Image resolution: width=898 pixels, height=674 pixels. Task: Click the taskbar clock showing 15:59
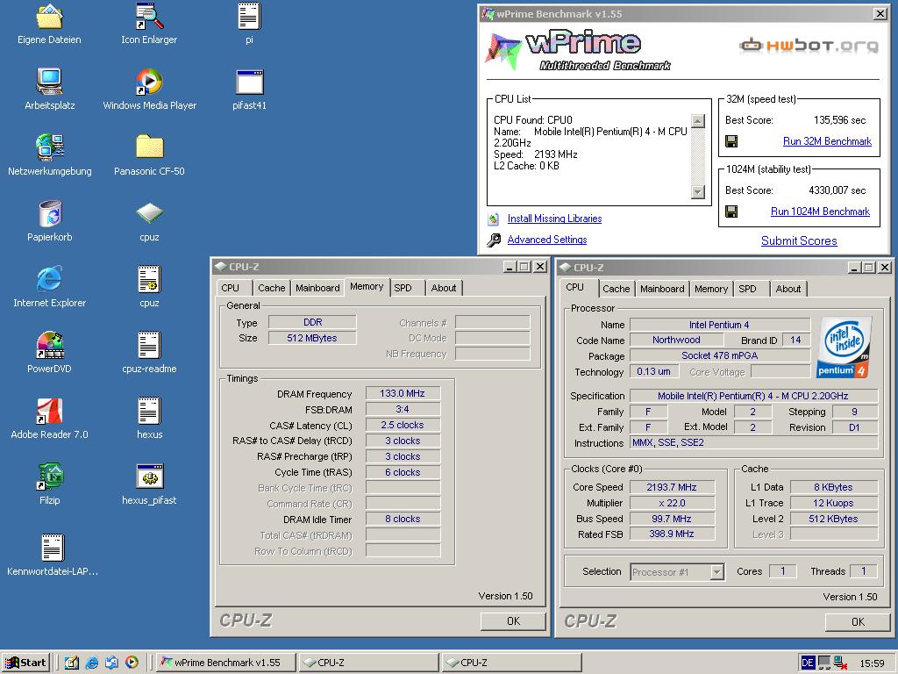(x=872, y=663)
